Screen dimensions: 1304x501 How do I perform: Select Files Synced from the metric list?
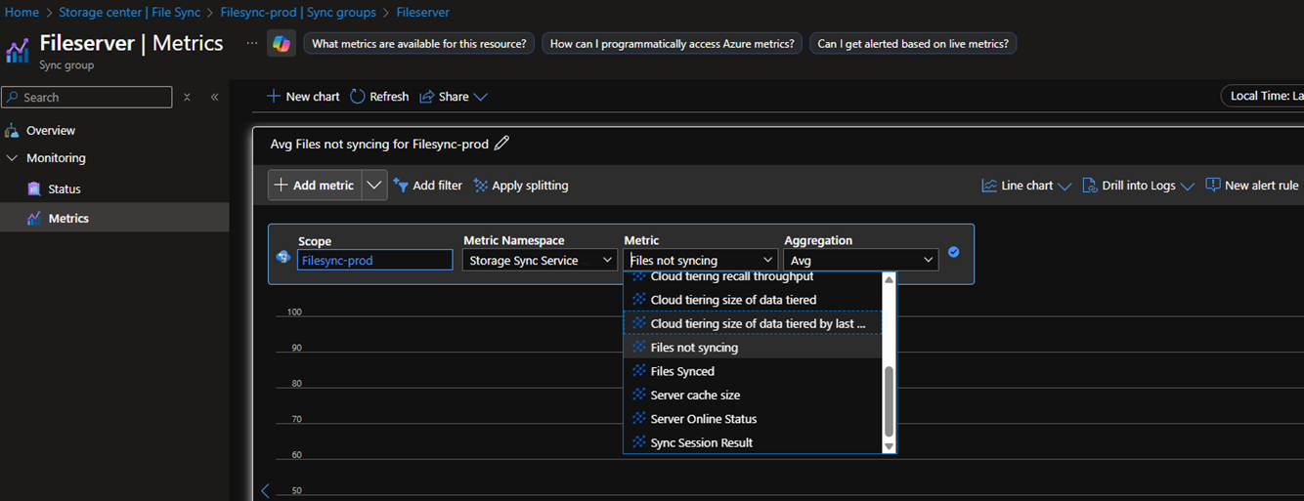point(682,371)
